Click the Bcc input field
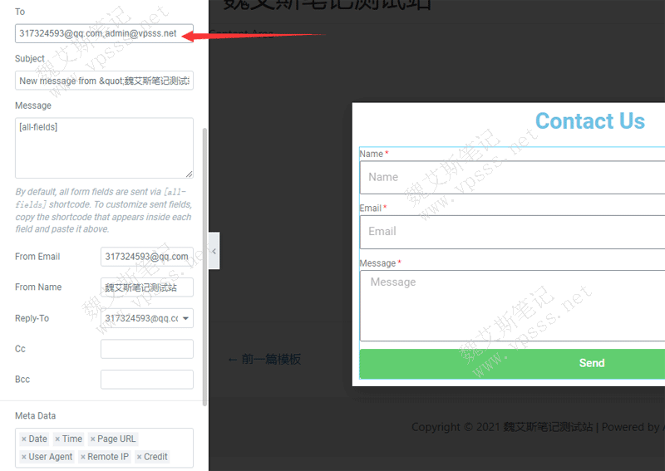 [146, 380]
